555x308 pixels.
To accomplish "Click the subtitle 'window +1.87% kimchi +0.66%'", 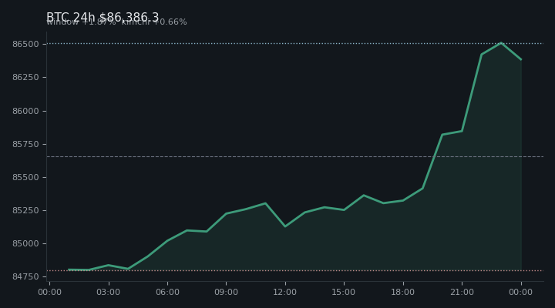I will coord(116,22).
